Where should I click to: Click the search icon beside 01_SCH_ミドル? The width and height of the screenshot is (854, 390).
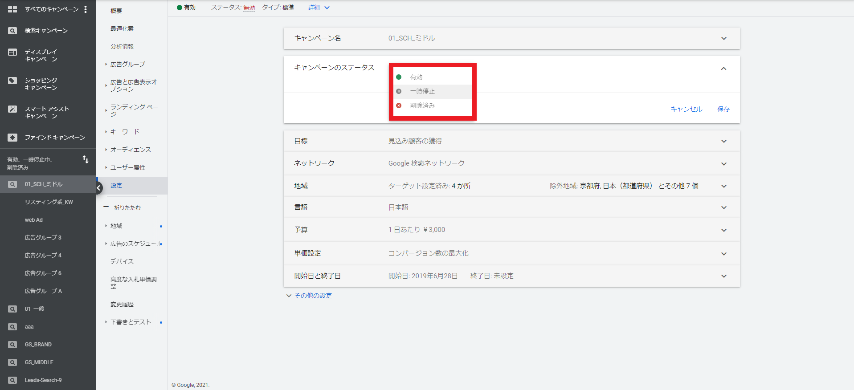tap(12, 184)
